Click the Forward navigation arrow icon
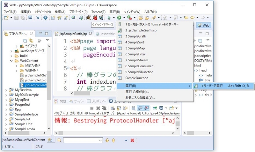255x152 pixels. pos(203,18)
